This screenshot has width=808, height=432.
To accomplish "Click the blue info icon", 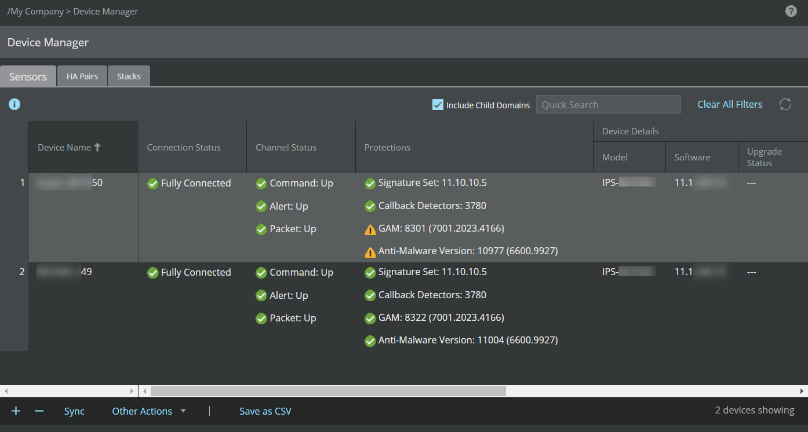I will point(14,104).
